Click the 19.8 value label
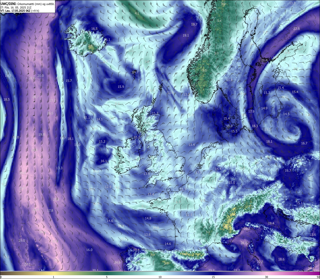 point(41,135)
